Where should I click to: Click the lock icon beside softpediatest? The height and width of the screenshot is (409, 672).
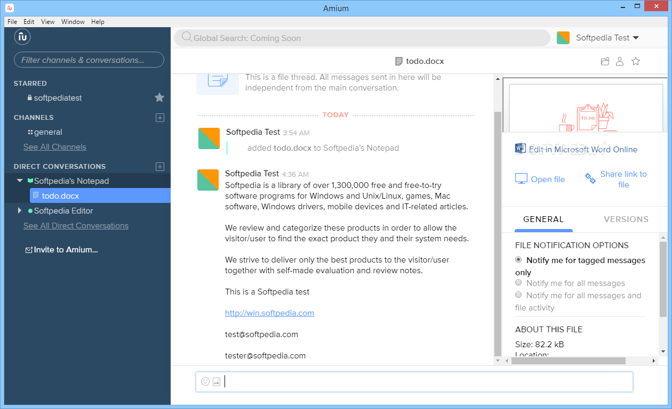[x=30, y=98]
